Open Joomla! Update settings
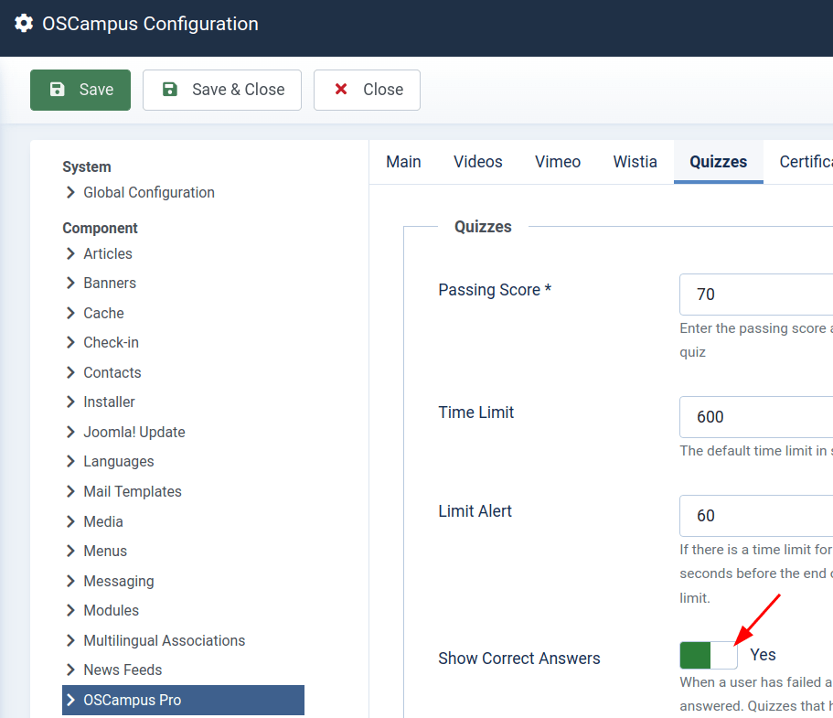The image size is (833, 718). coord(133,432)
